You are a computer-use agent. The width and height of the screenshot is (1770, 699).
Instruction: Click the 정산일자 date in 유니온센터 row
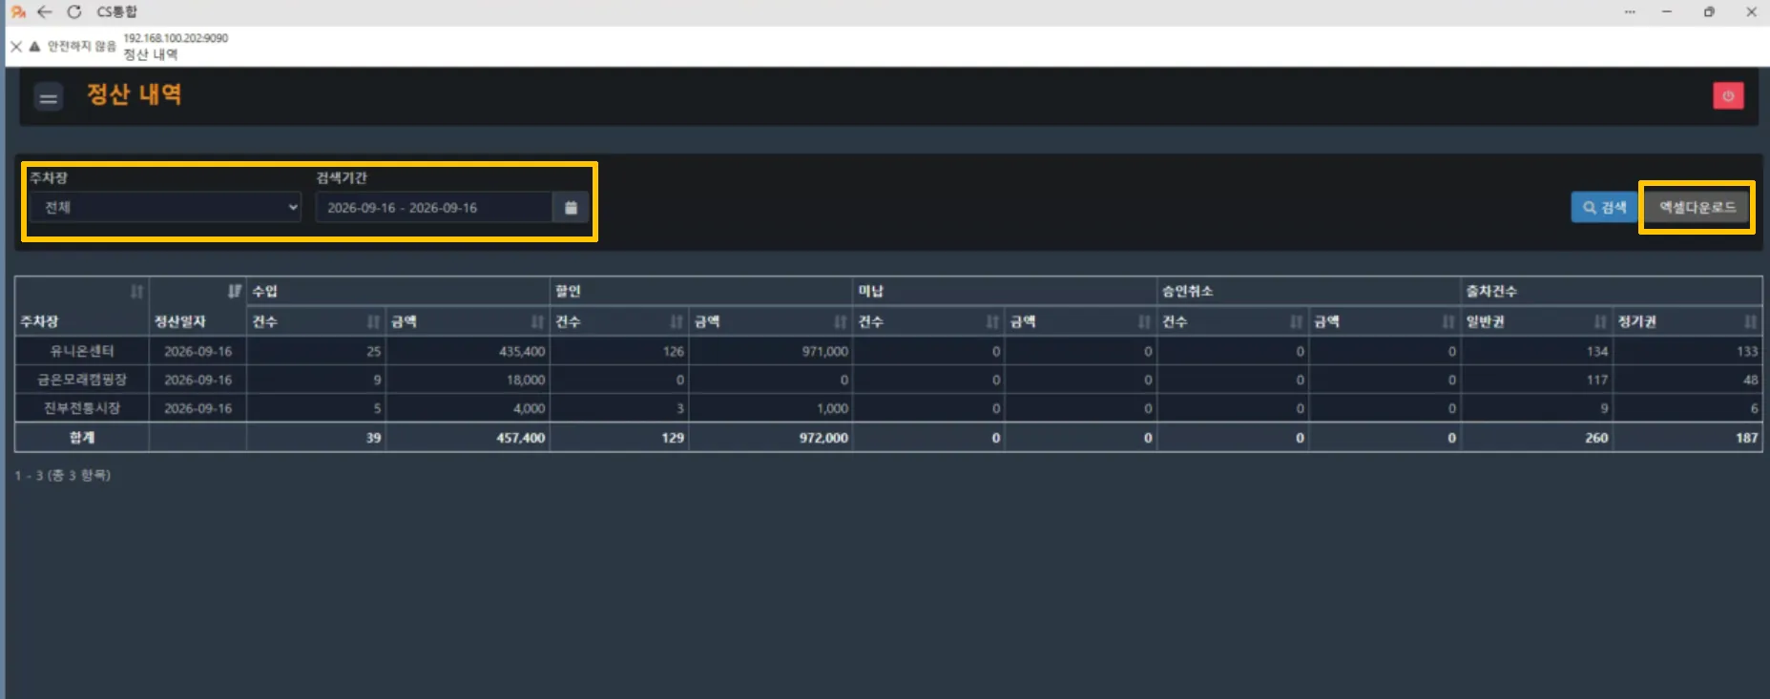[198, 351]
